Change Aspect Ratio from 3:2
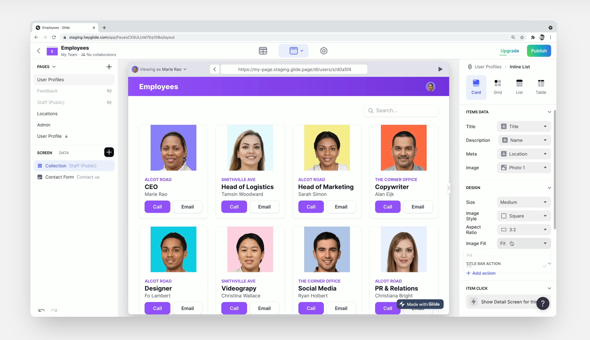 point(524,229)
